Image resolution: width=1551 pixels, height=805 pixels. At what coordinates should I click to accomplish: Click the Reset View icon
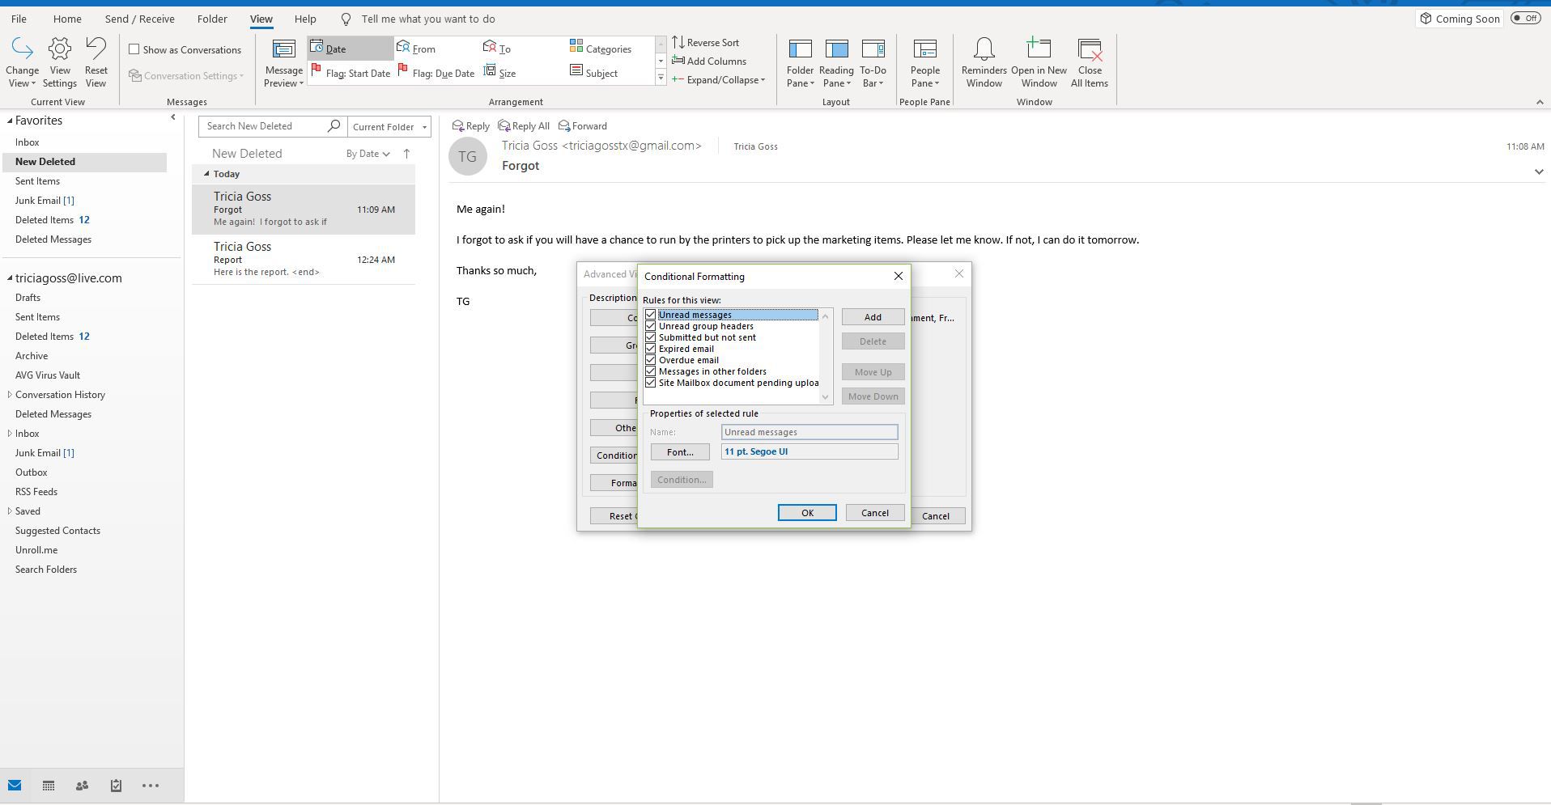point(96,61)
